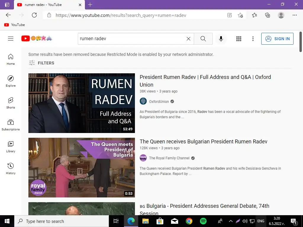Refresh the page with reload icon
The width and height of the screenshot is (303, 227).
(x=34, y=15)
